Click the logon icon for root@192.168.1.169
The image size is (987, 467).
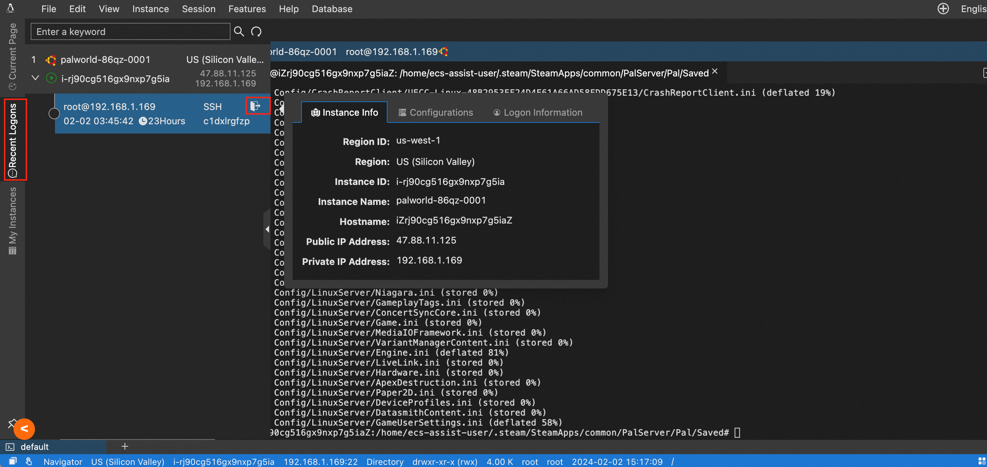click(x=255, y=106)
